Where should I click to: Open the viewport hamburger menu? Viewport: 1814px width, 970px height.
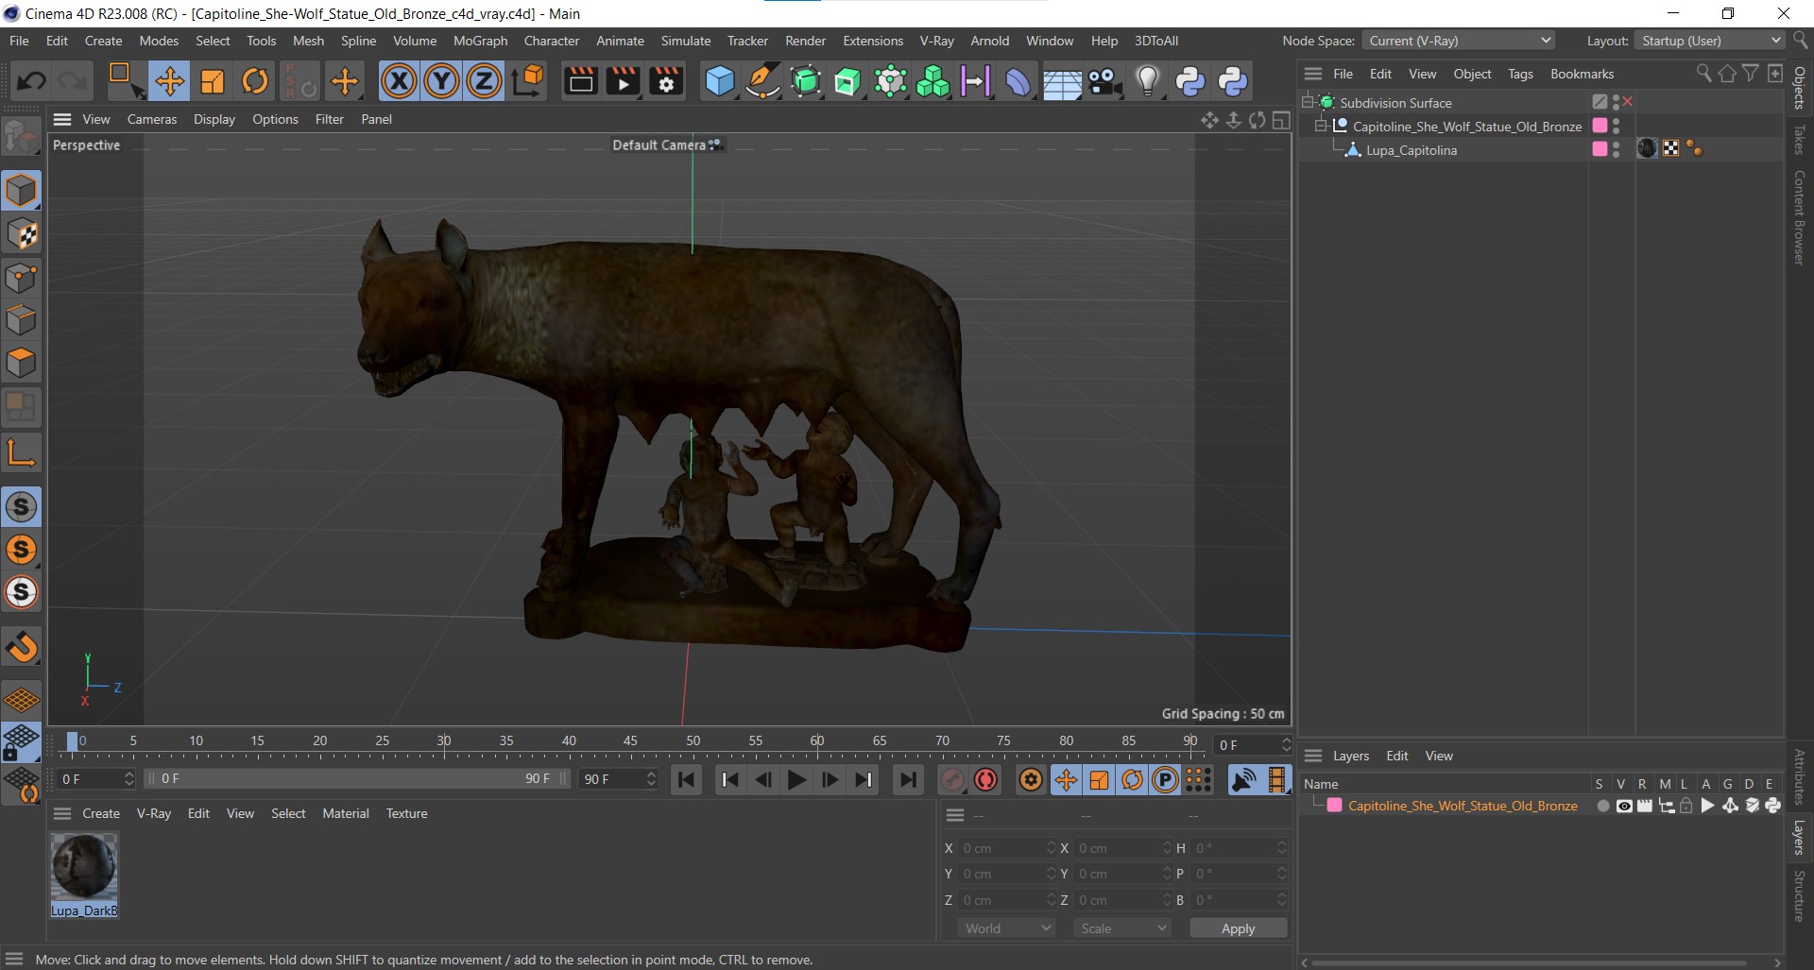[x=62, y=119]
